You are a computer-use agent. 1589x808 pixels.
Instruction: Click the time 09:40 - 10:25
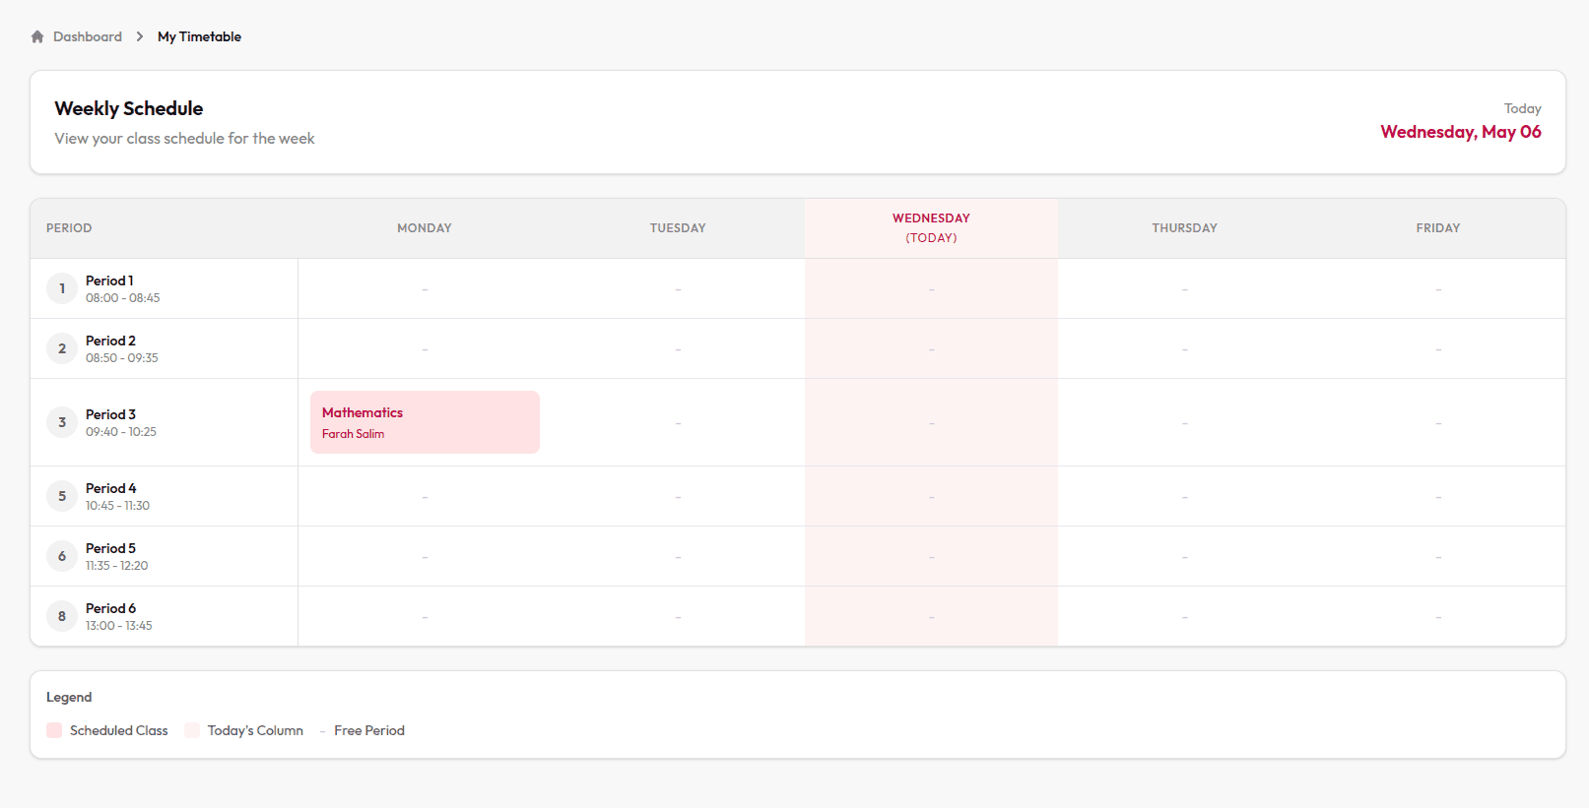tap(120, 432)
